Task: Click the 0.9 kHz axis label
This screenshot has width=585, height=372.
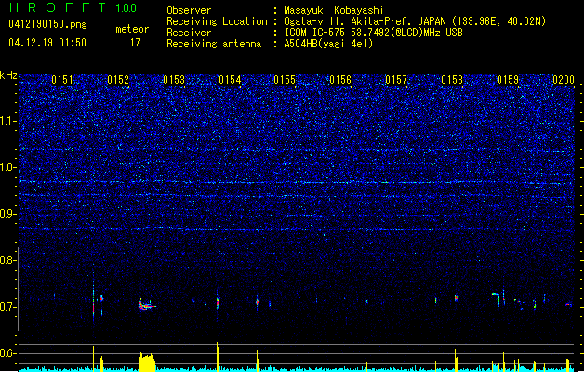Action: point(7,214)
